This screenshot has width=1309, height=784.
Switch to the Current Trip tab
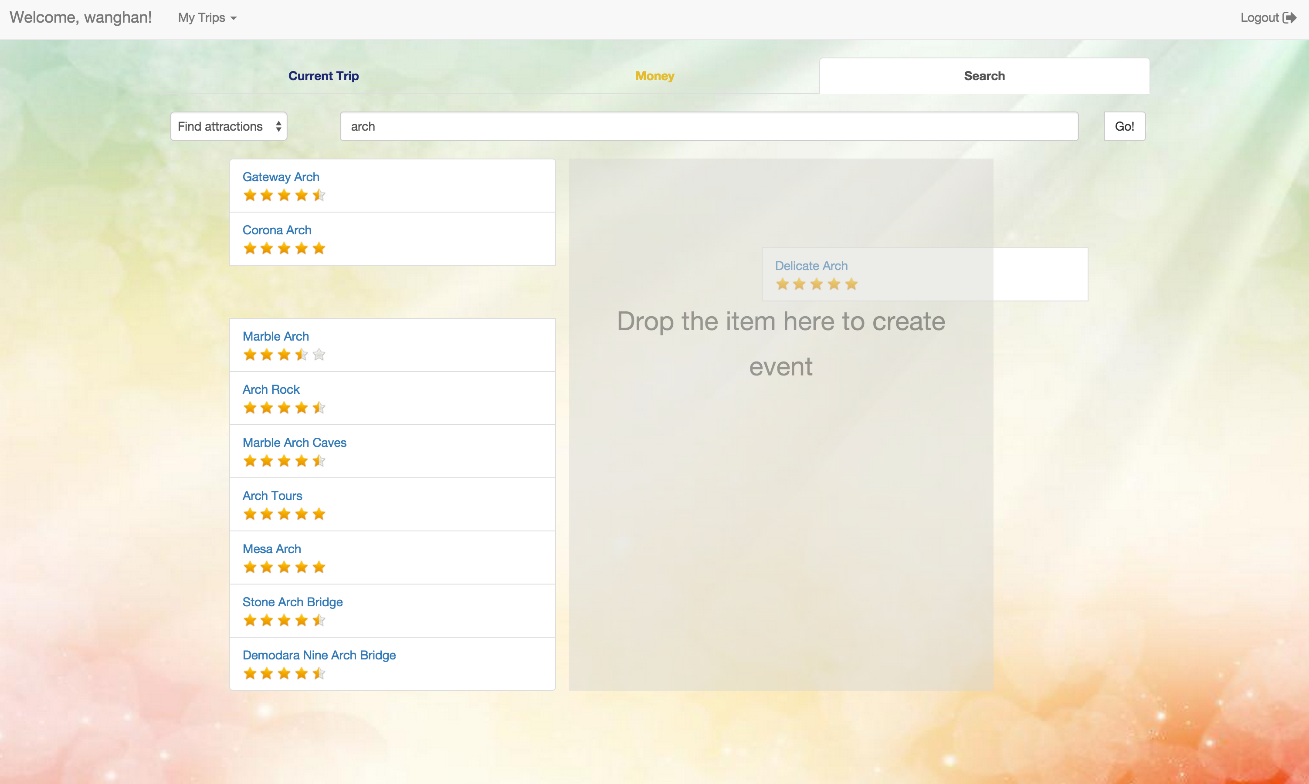(323, 76)
